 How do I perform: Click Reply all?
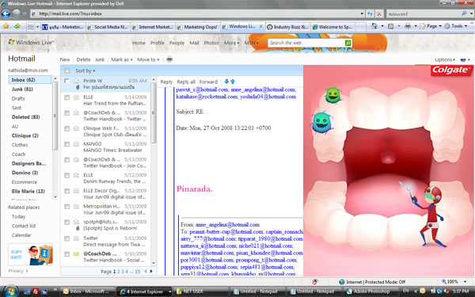(x=186, y=82)
